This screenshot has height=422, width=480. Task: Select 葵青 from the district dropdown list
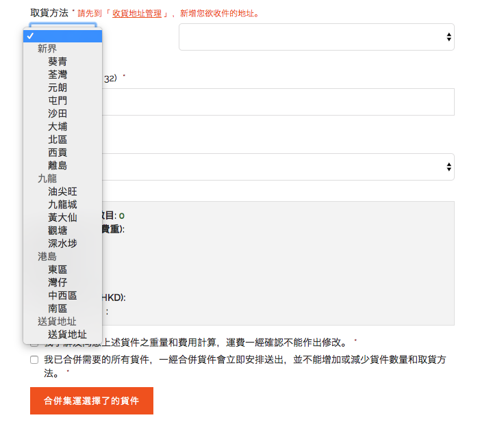(58, 62)
